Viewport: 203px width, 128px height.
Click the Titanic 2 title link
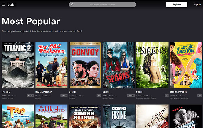point(6,92)
